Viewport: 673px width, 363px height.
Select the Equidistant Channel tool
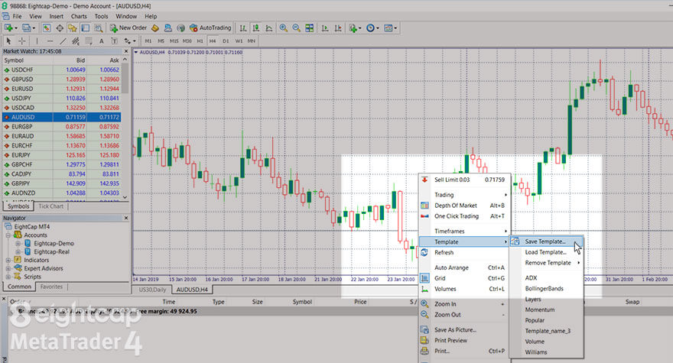(76, 41)
